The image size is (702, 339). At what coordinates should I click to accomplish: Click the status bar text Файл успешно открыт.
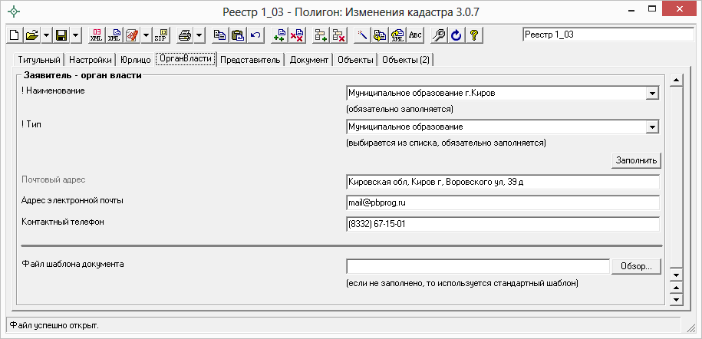(54, 325)
